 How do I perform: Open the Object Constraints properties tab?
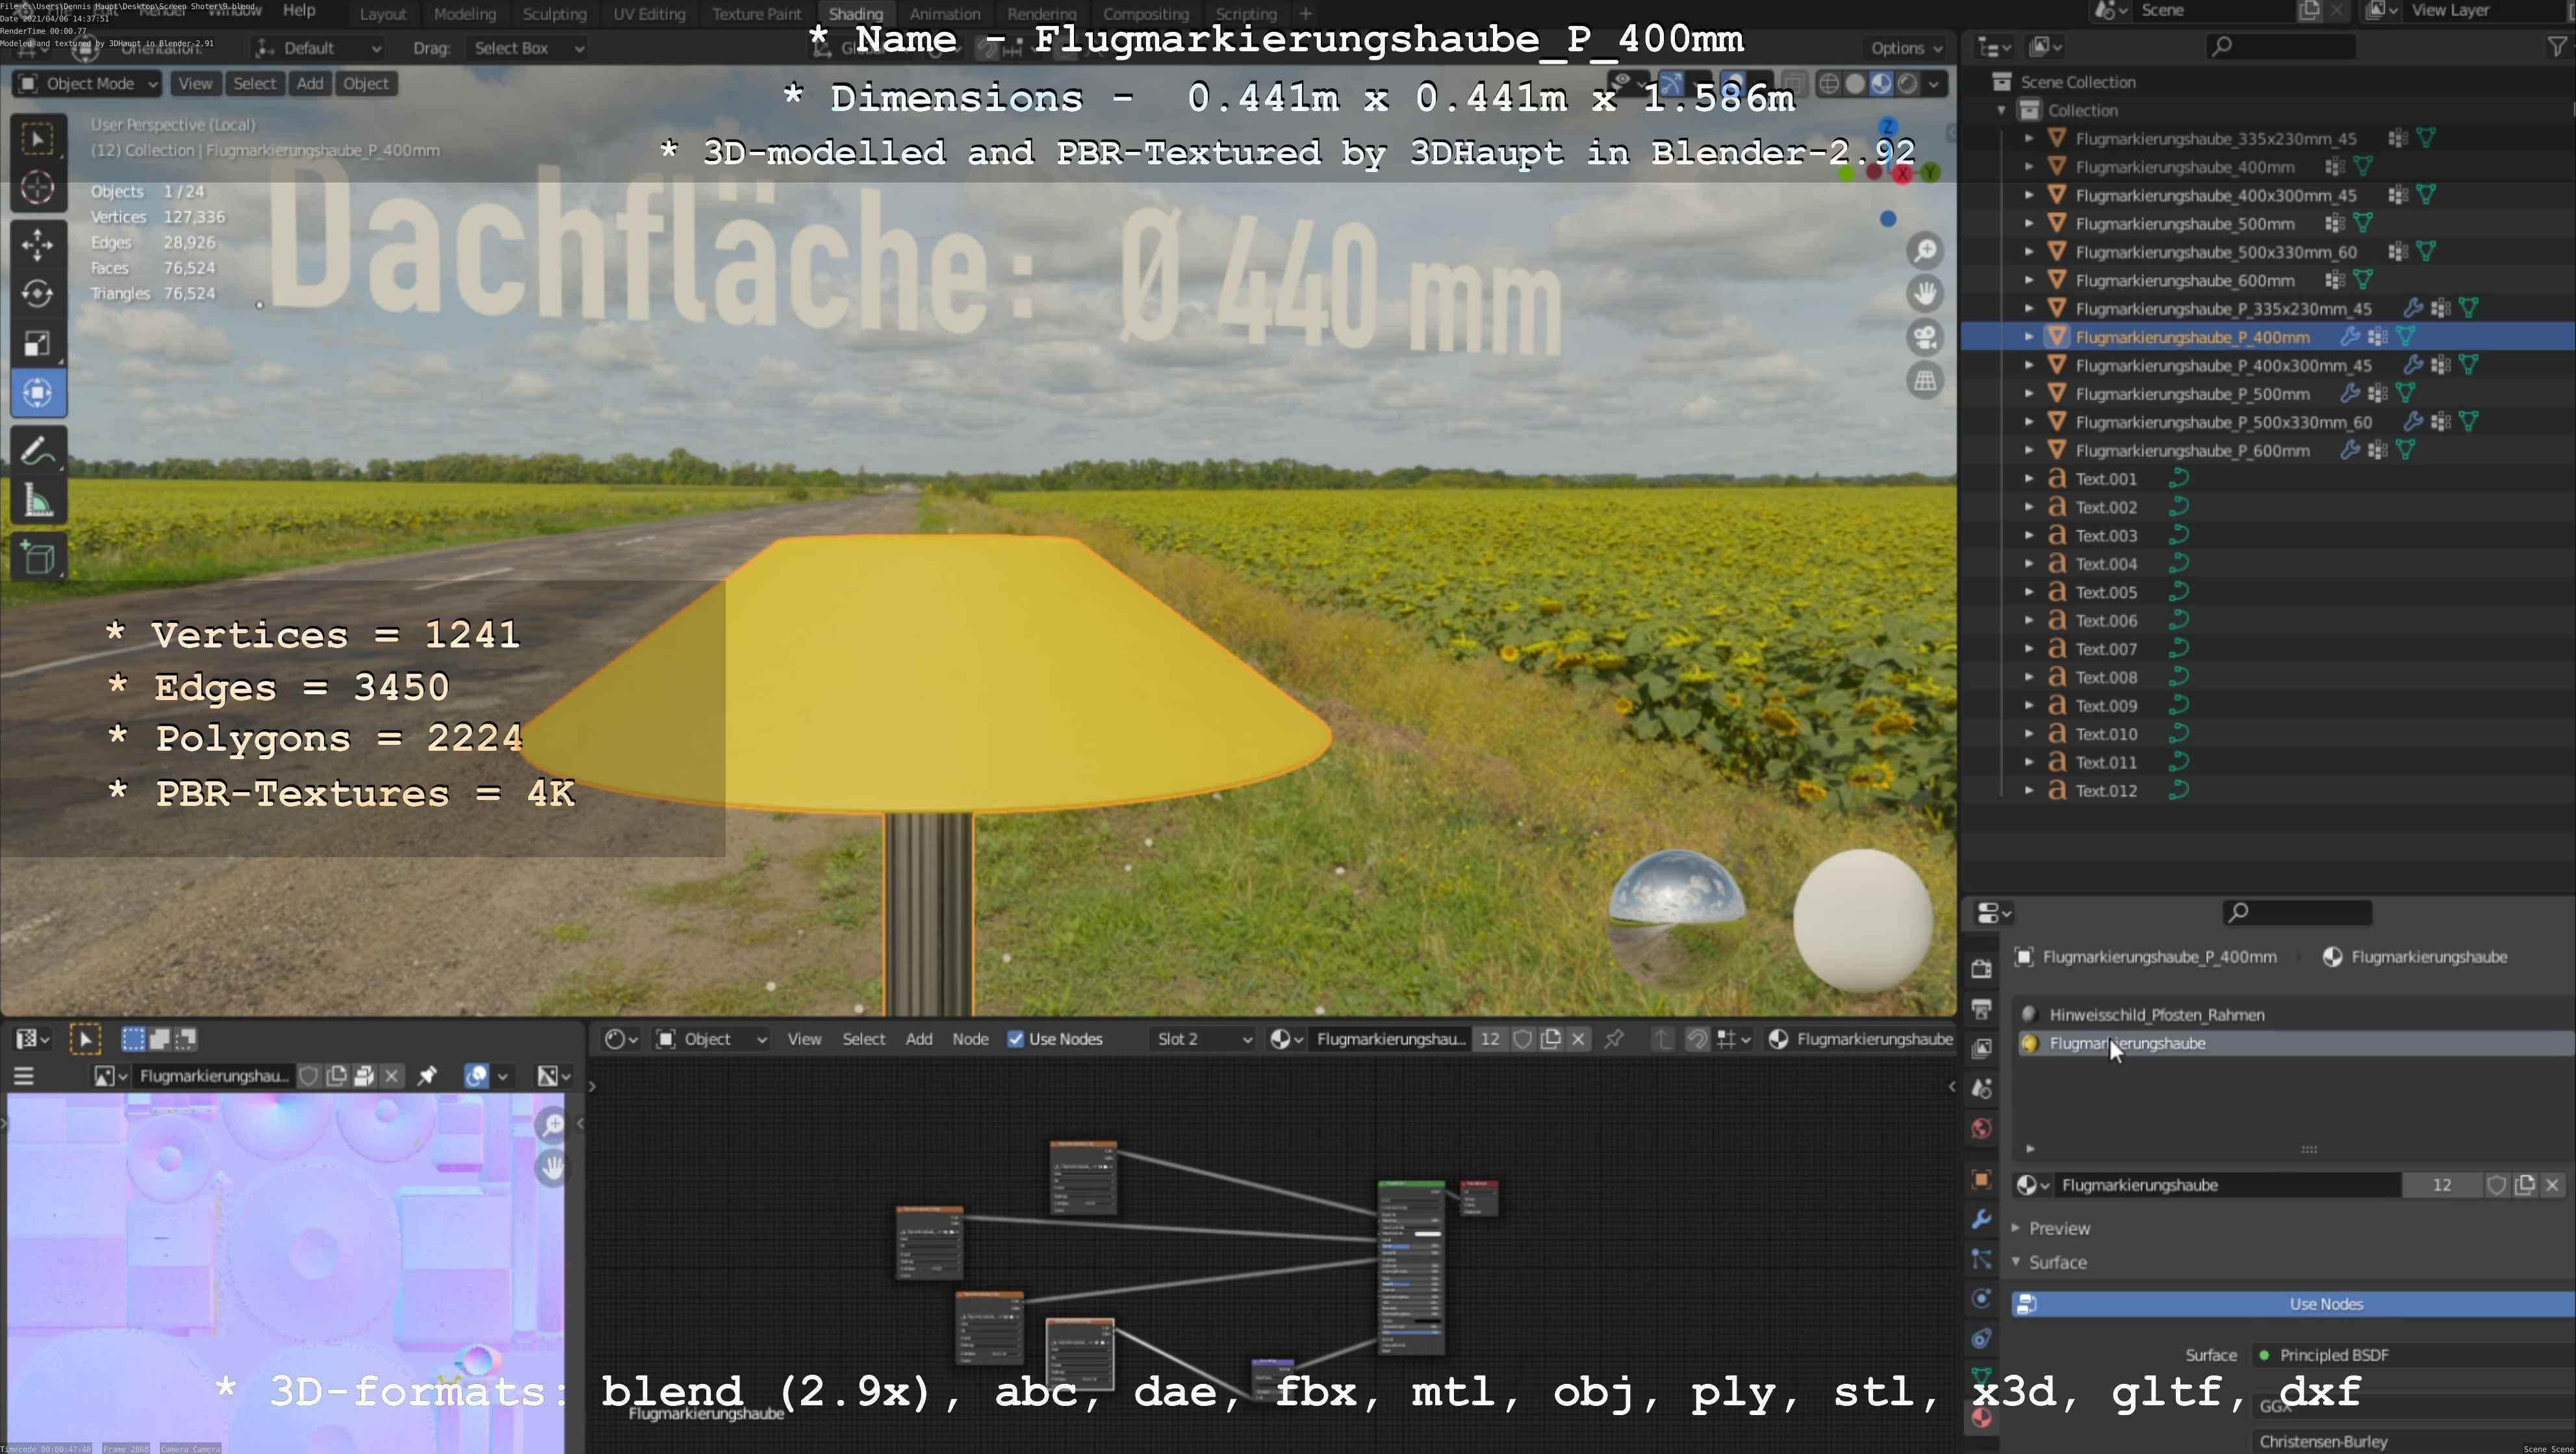[1981, 1338]
